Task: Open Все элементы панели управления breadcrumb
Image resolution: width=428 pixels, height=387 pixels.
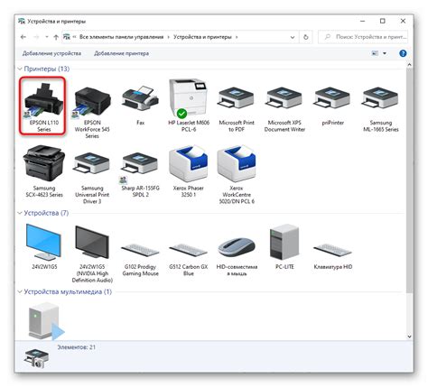Action: pos(121,37)
